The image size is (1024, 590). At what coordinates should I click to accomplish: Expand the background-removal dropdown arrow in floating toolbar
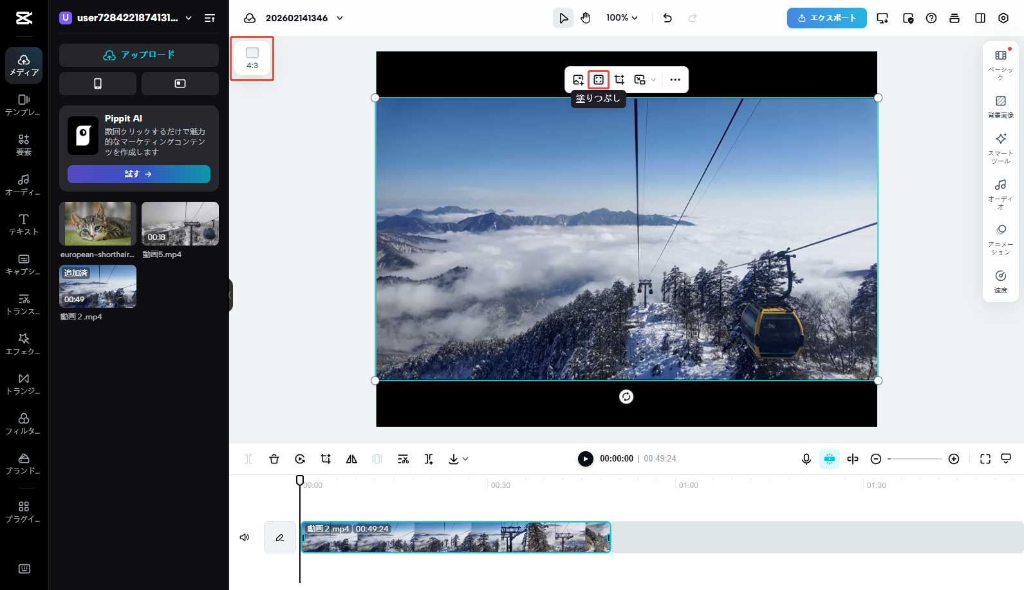tap(653, 80)
